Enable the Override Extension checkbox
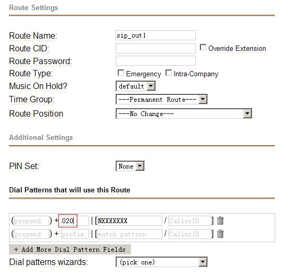This screenshot has height=274, width=299. tap(203, 47)
